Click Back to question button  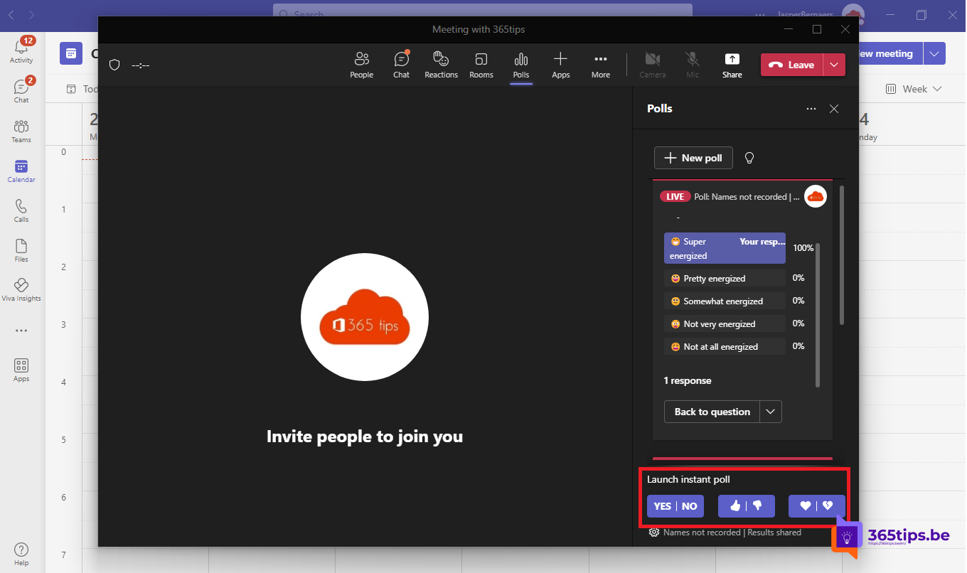click(712, 412)
